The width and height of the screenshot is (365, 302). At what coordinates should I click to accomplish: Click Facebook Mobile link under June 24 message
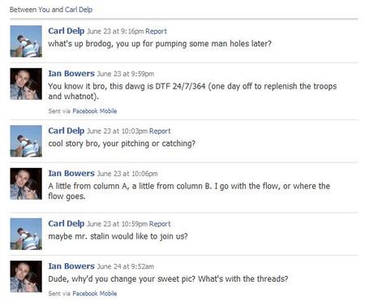[x=95, y=294]
